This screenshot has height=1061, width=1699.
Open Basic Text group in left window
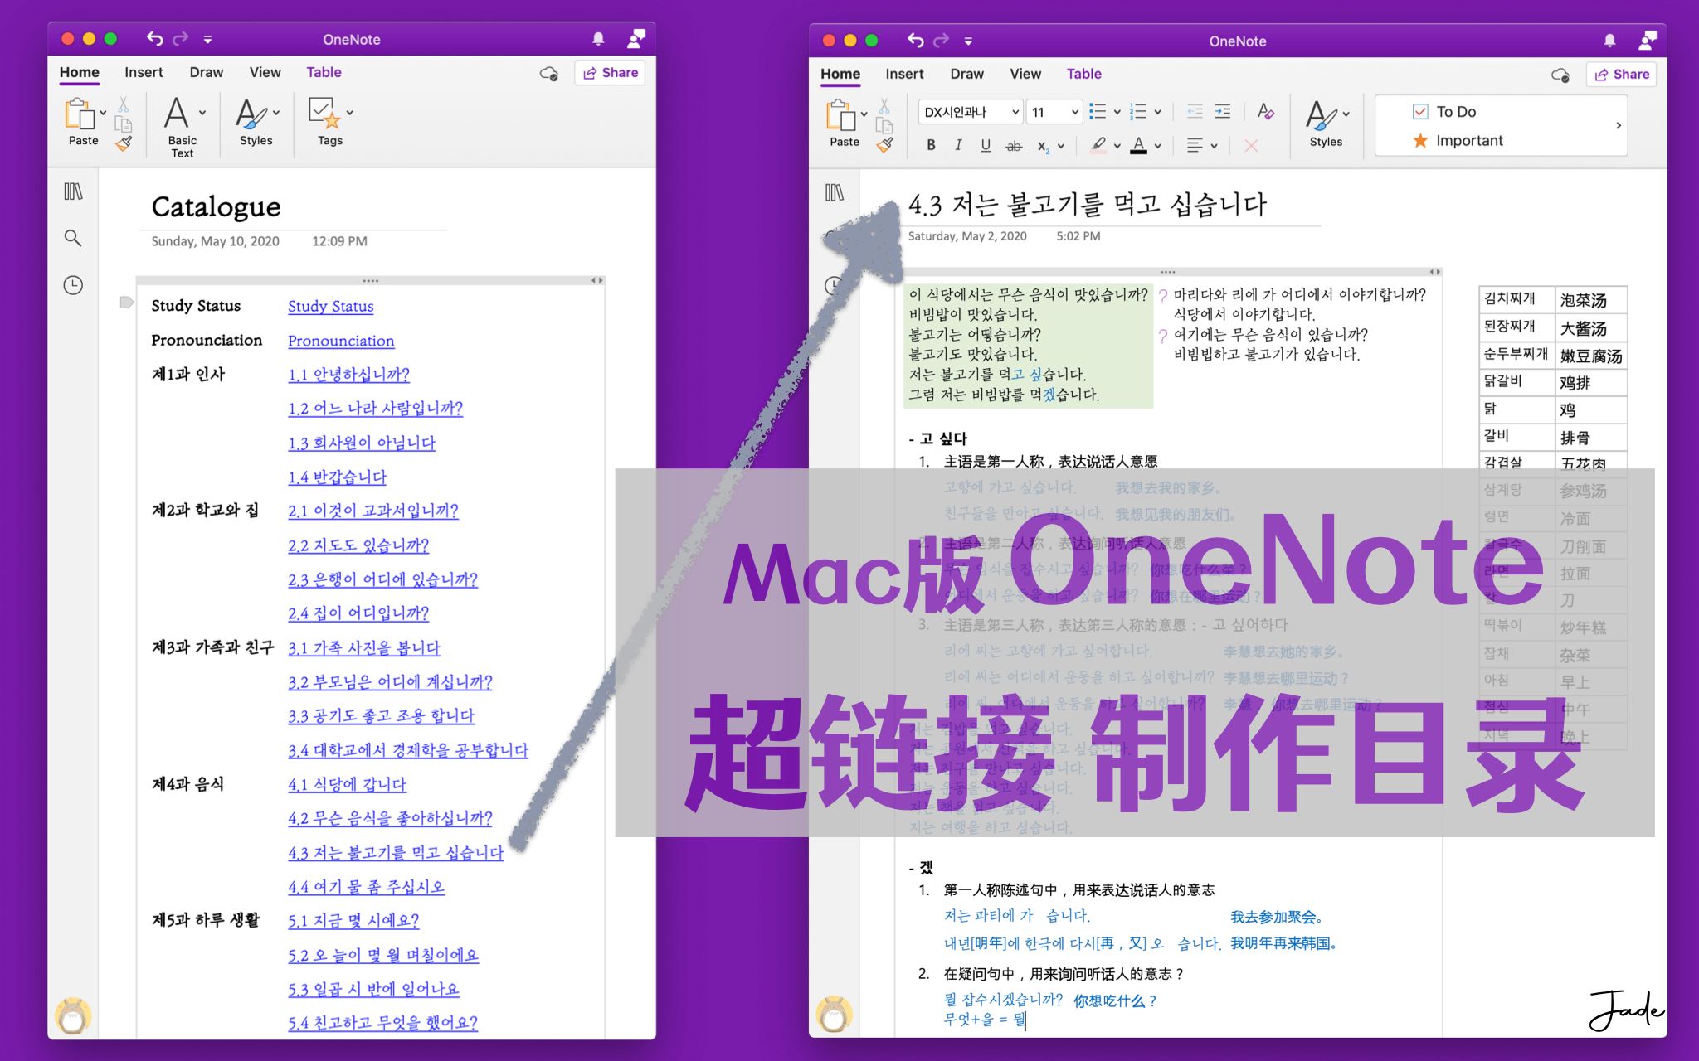(x=183, y=126)
